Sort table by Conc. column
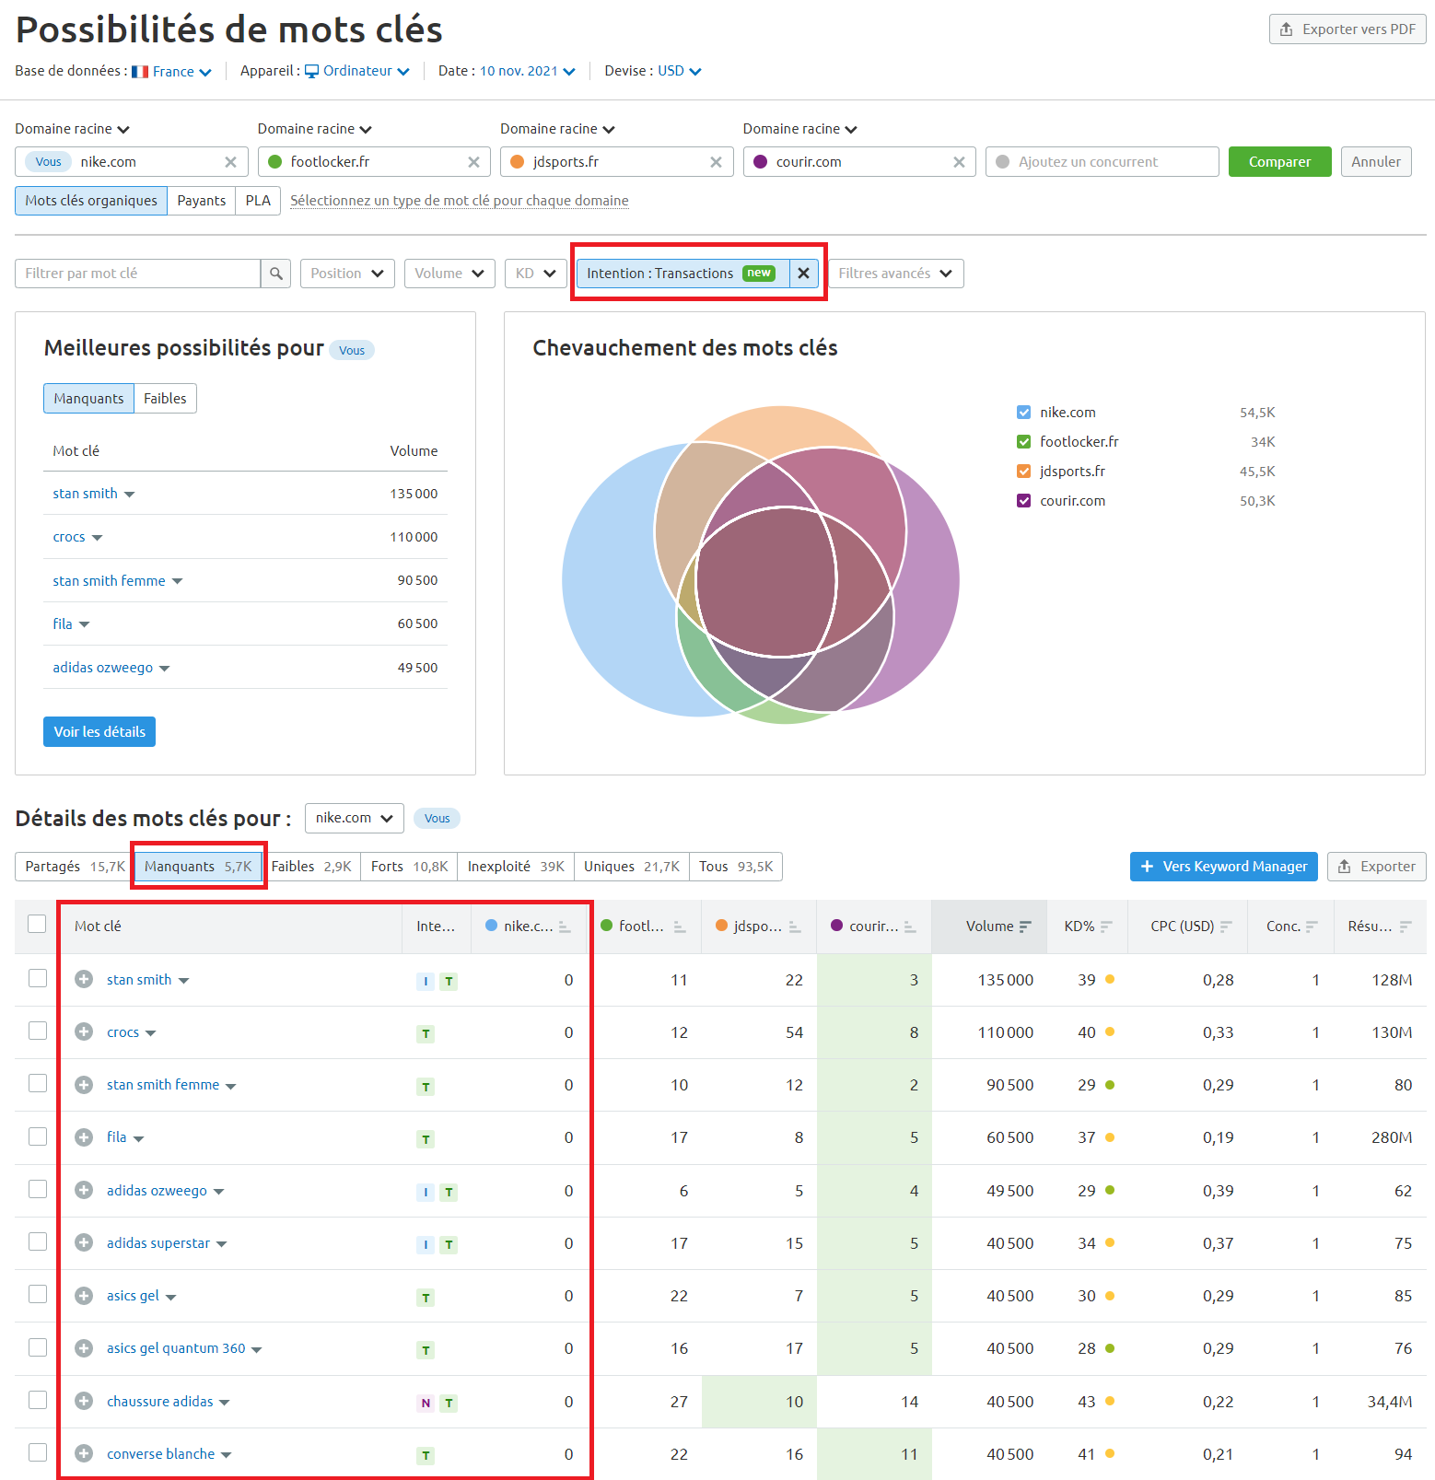The width and height of the screenshot is (1435, 1480). pos(1291,926)
